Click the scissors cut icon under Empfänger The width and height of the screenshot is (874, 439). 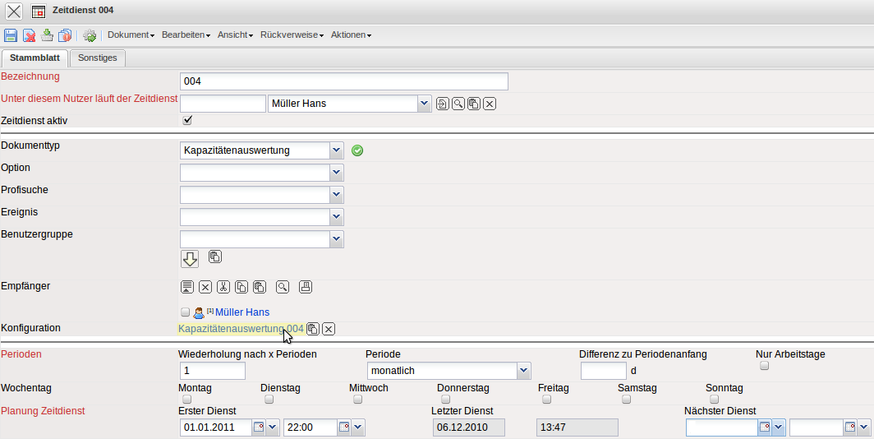(223, 287)
